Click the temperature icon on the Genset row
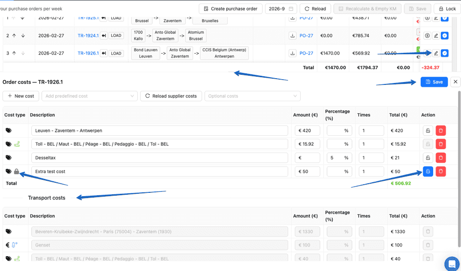 pyautogui.click(x=15, y=245)
